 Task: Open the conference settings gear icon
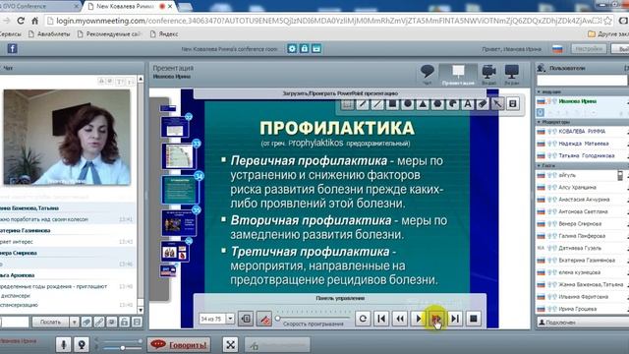point(292,49)
